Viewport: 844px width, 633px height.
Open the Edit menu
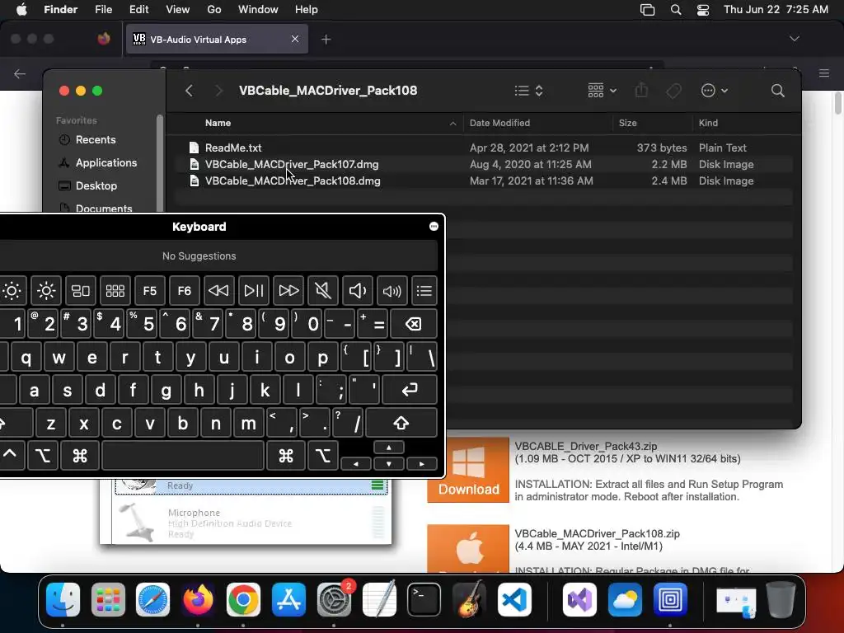click(x=138, y=10)
